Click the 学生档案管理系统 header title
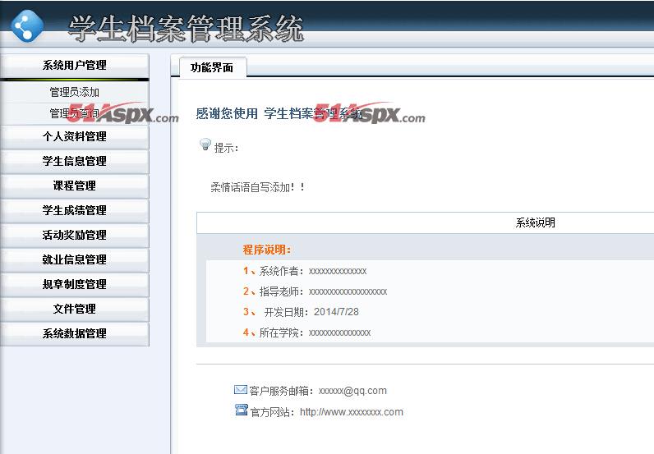654x454 pixels. pos(186,29)
